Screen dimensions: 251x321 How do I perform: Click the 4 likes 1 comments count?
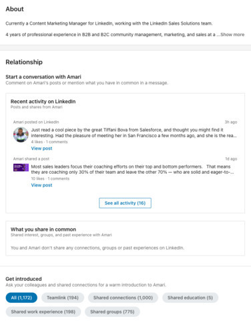coord(49,142)
